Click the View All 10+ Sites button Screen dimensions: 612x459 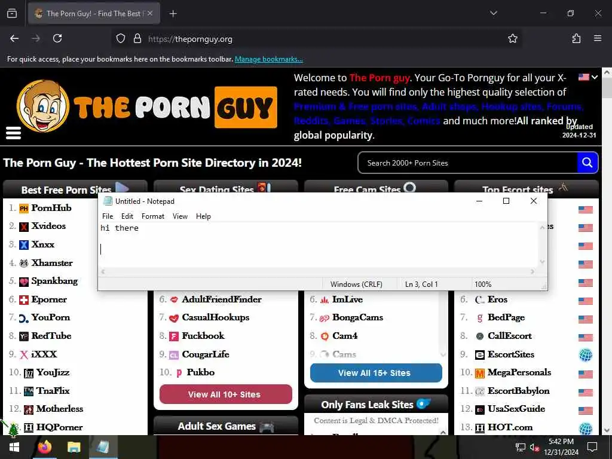[225, 394]
